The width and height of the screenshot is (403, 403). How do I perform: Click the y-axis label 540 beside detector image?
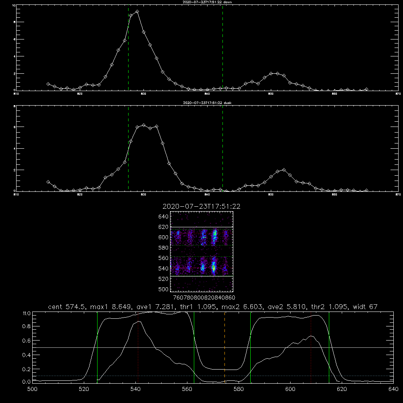tap(163, 268)
